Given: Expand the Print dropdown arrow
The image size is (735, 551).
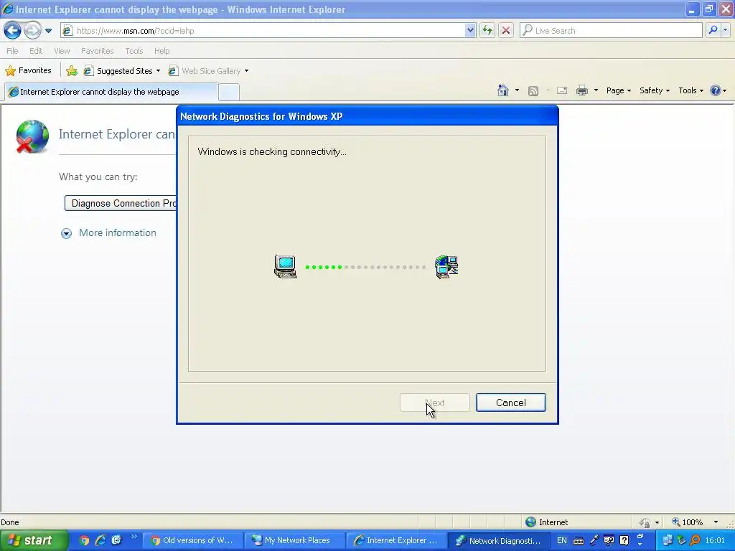Looking at the screenshot, I should click(596, 90).
